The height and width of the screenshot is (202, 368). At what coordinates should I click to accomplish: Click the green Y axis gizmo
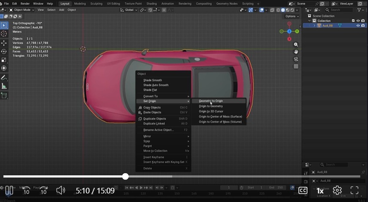click(x=297, y=31)
